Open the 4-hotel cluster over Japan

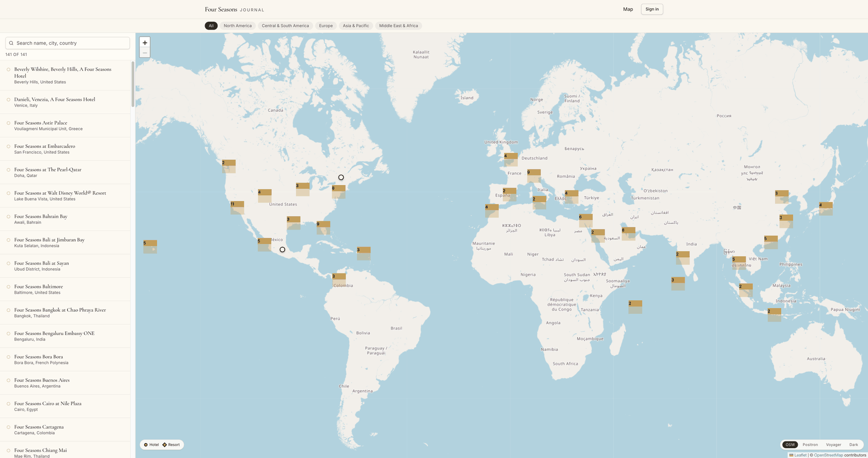click(826, 209)
